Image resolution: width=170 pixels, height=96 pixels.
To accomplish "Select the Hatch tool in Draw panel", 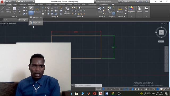I will coord(24,14).
